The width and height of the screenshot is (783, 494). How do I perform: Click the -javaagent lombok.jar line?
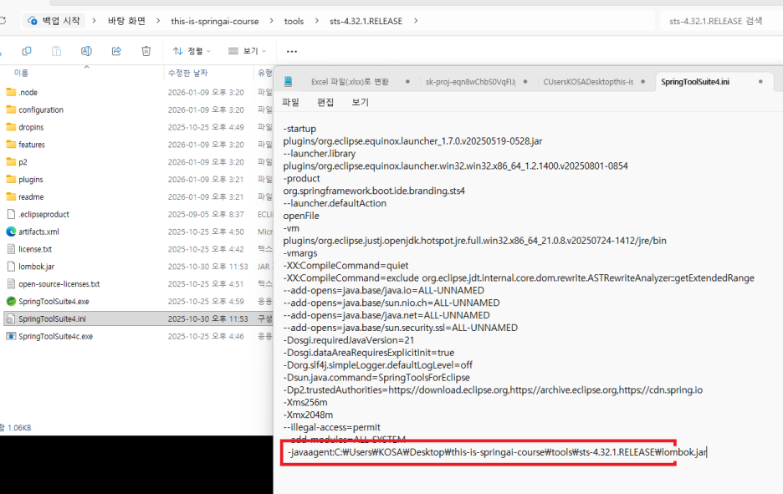coord(498,452)
